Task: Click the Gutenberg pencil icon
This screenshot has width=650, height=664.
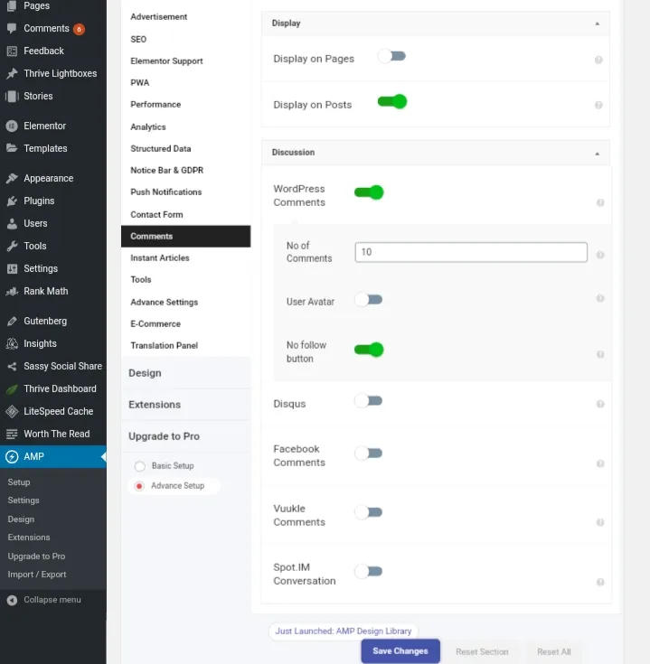Action: coord(12,321)
